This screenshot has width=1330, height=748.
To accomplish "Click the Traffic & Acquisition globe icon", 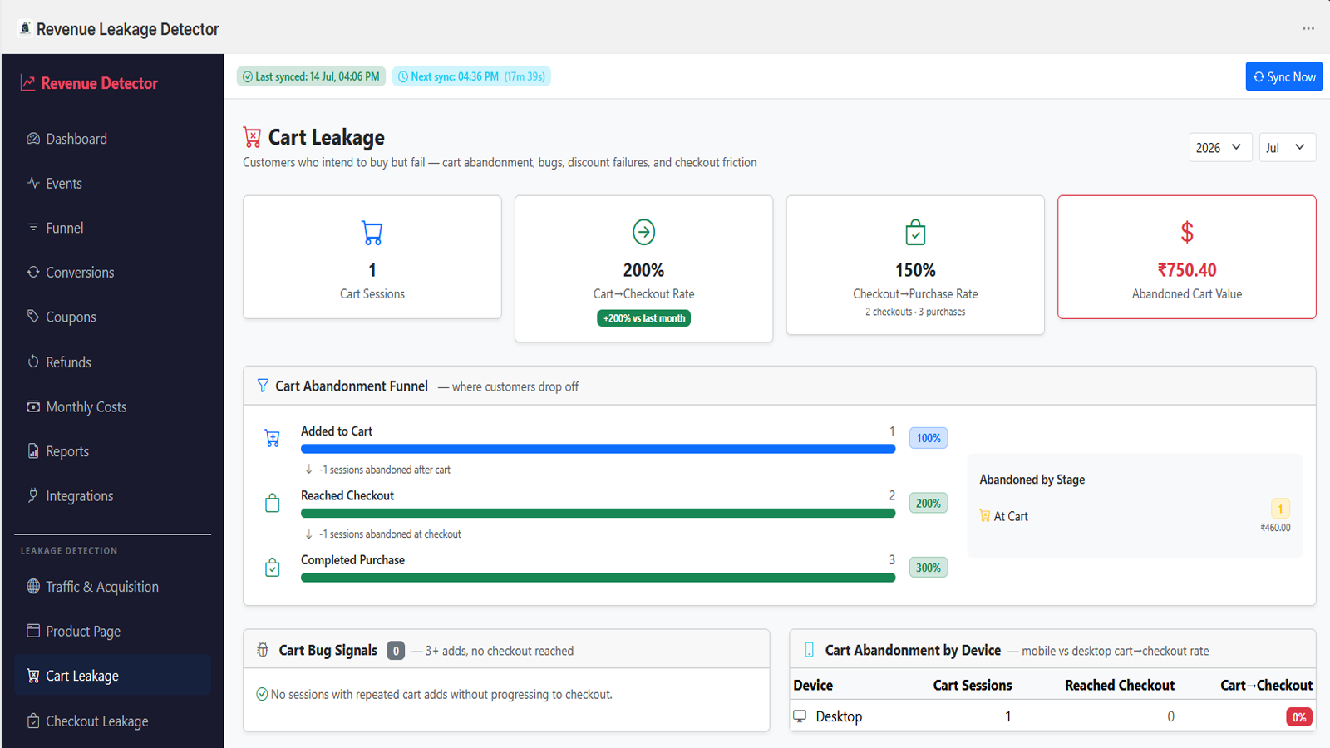I will click(33, 586).
